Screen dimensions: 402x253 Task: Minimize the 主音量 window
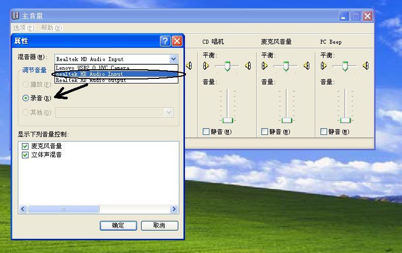click(x=344, y=16)
